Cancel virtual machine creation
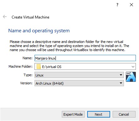 [124, 114]
